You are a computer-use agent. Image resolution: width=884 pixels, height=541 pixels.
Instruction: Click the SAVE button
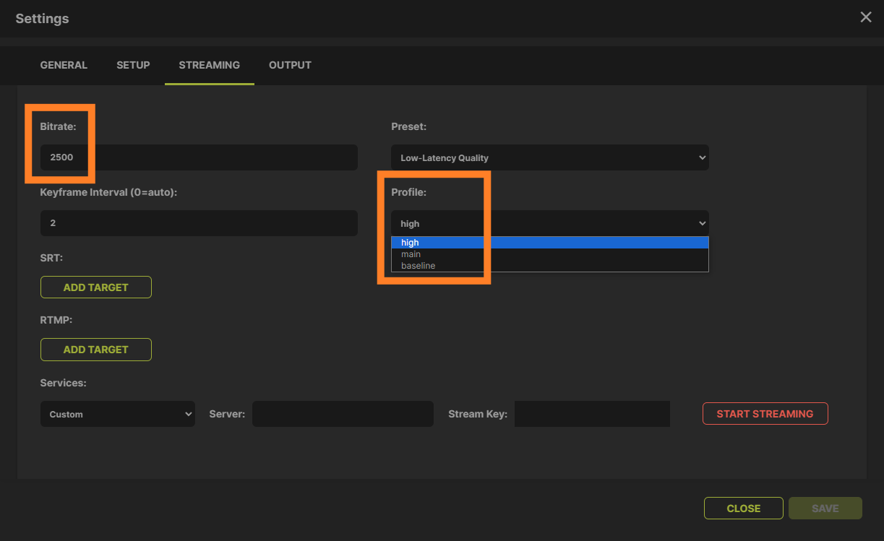tap(825, 508)
